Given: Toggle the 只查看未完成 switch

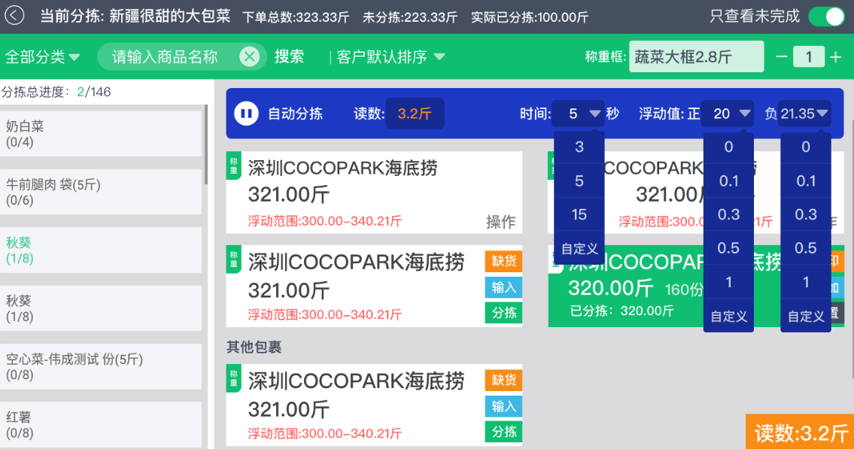Looking at the screenshot, I should [828, 17].
